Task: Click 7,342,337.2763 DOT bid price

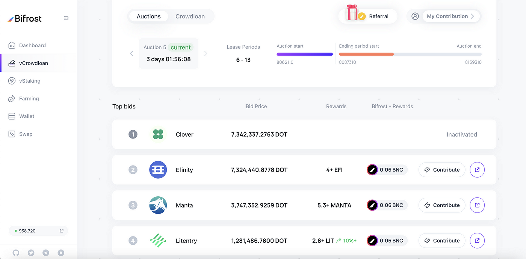Action: click(259, 134)
